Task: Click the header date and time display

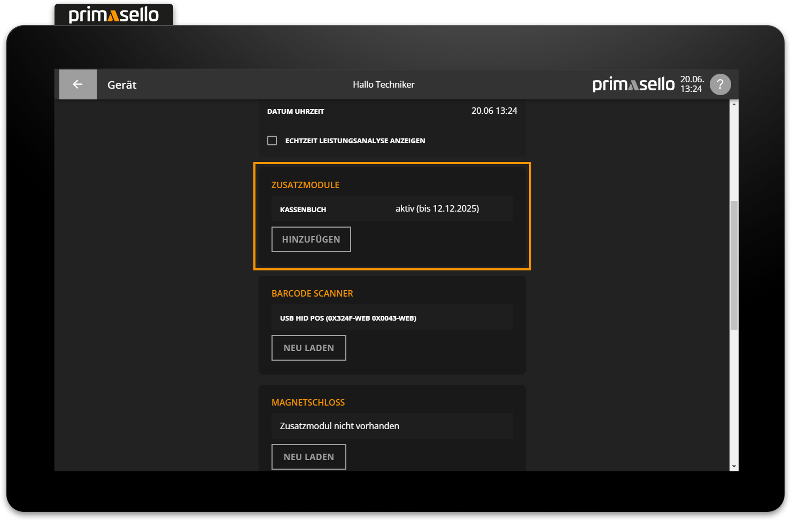Action: tap(692, 84)
